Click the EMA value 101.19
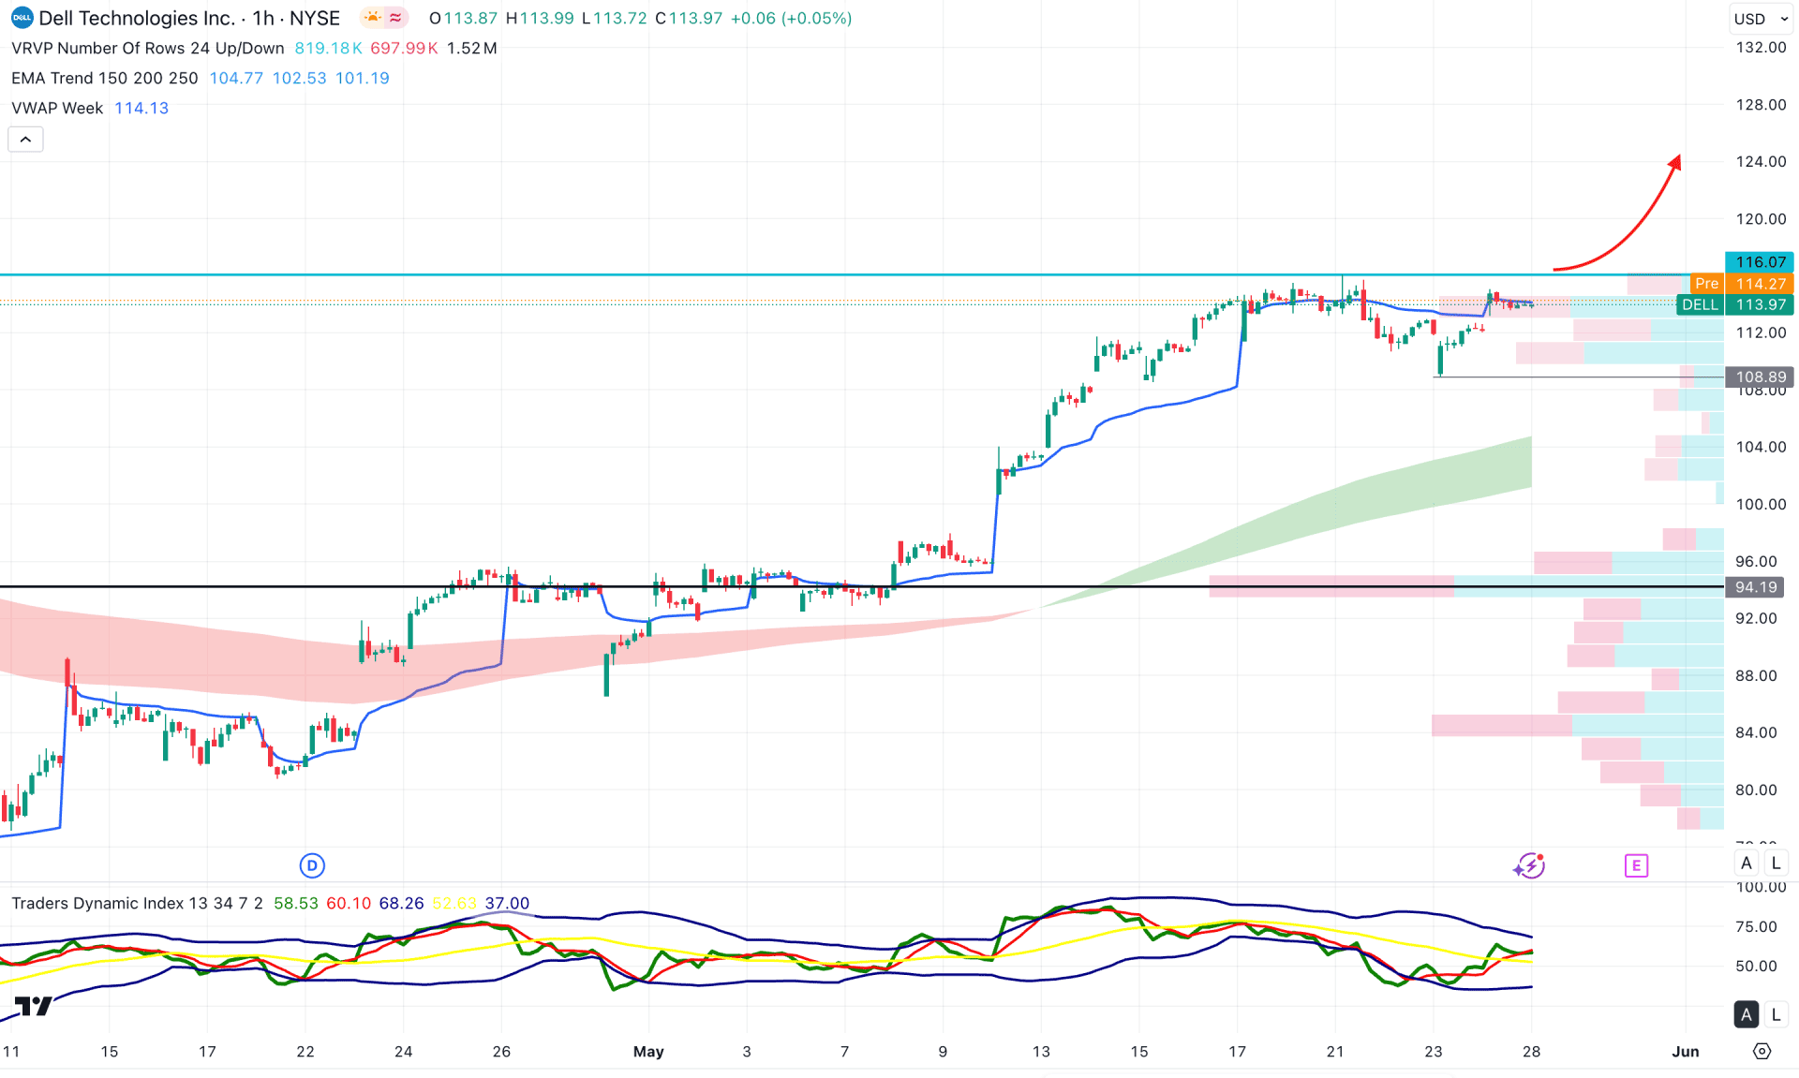The height and width of the screenshot is (1078, 1799). click(362, 78)
